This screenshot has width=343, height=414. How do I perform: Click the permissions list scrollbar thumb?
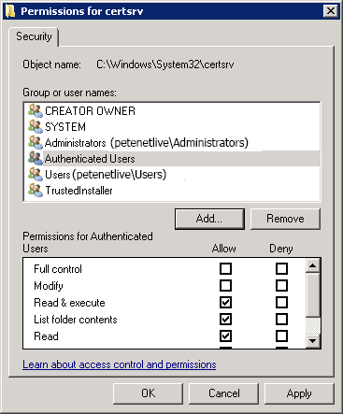coord(313,295)
